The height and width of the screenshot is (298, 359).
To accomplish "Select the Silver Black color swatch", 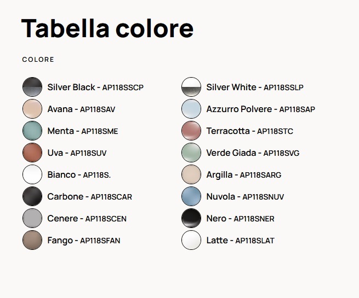I will click(x=32, y=87).
